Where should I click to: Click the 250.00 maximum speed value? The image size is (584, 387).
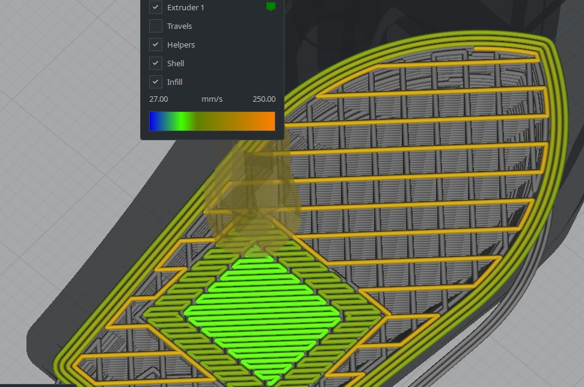(264, 99)
